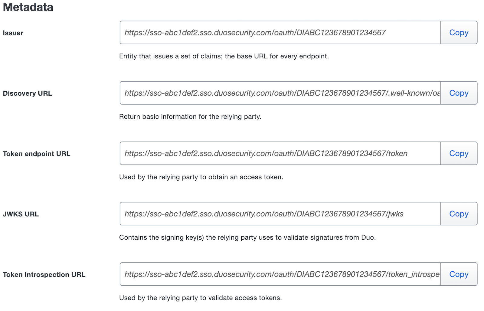The width and height of the screenshot is (484, 311).
Task: Copy the Discovery URL
Action: [x=459, y=93]
